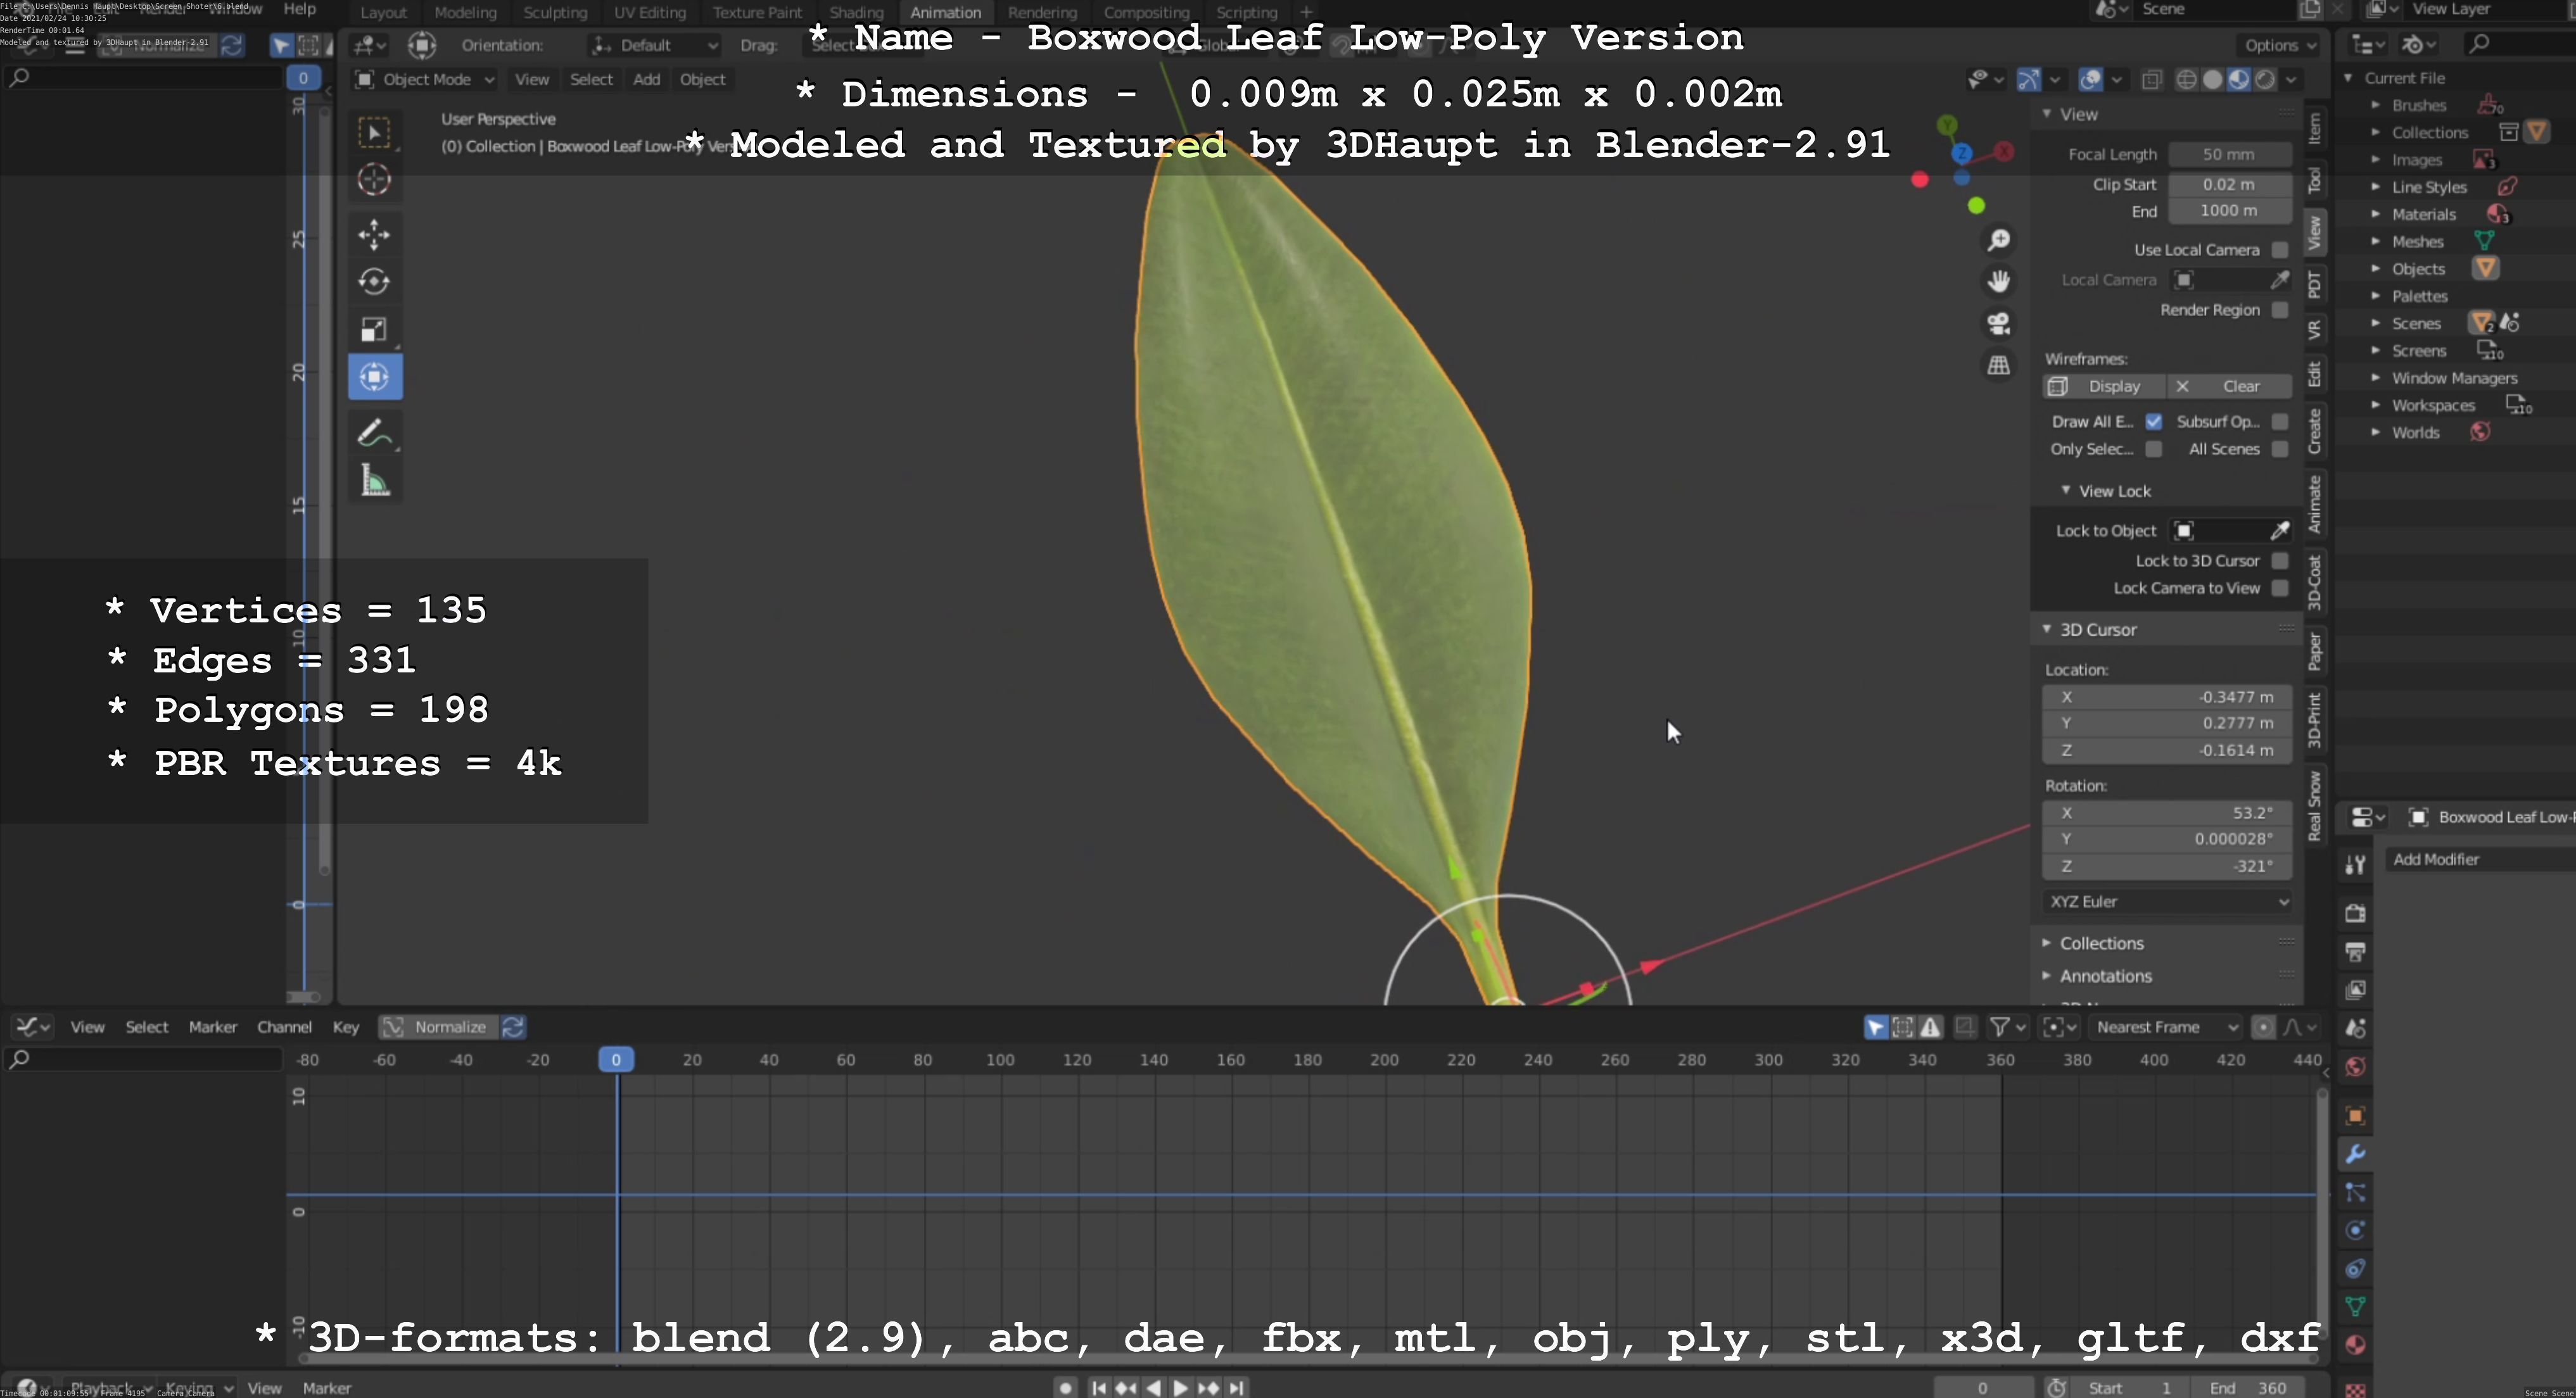Click current frame marker 0 in graph editor

616,1059
